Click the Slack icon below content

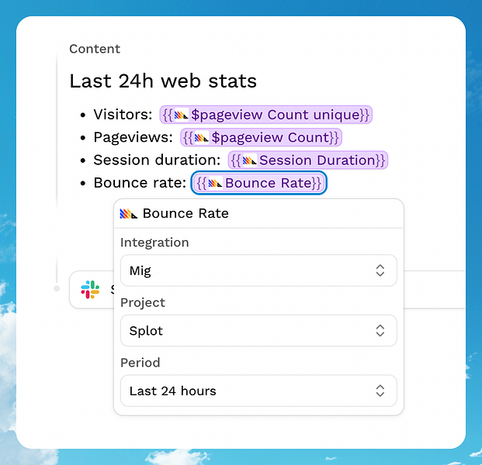click(x=90, y=289)
